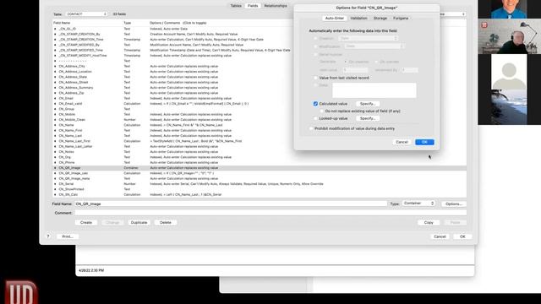Check Prohibit modification of value during data entry
Screen dimensions: 541x304
pos(311,128)
